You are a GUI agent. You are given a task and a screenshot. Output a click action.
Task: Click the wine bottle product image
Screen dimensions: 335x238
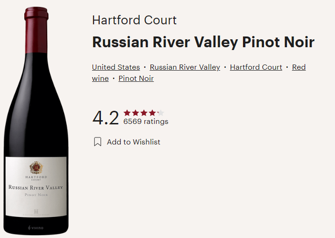coord(36,121)
